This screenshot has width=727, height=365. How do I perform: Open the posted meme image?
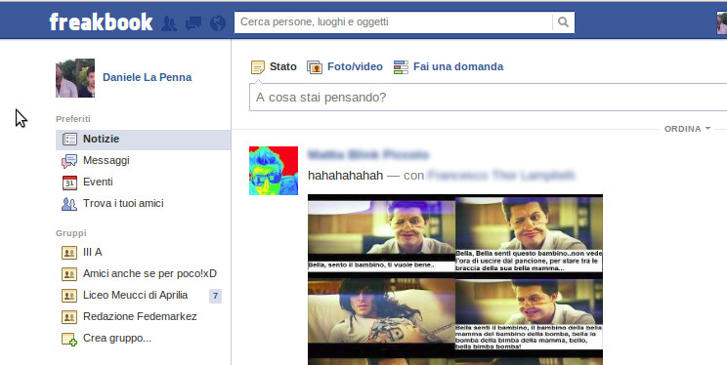tap(455, 280)
